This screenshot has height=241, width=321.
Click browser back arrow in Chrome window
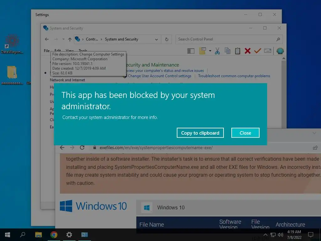(x=62, y=147)
